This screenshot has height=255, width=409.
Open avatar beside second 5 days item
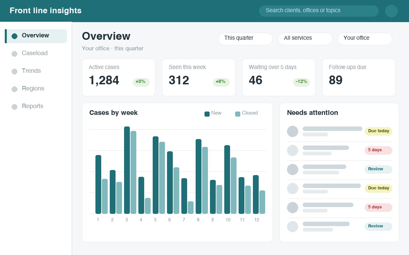[x=292, y=208]
